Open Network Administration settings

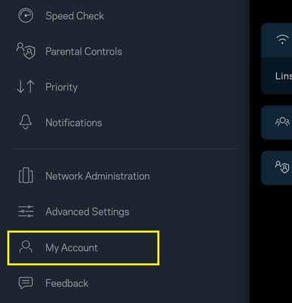(x=97, y=176)
